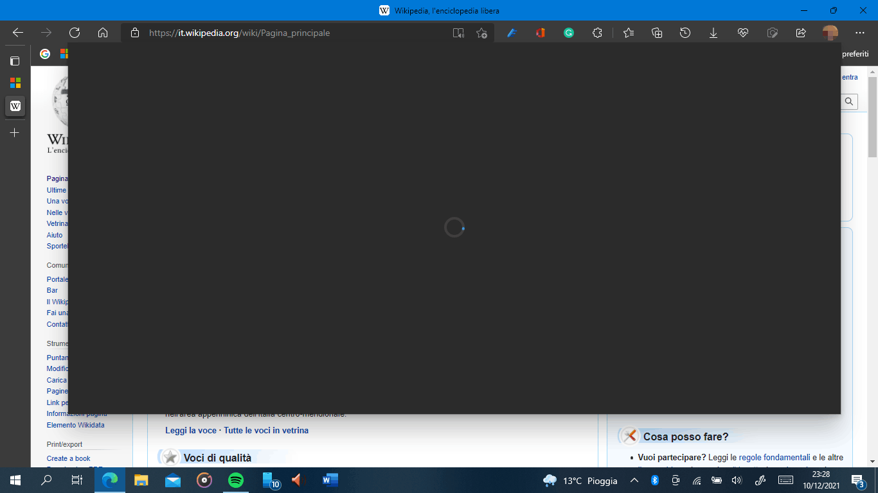The height and width of the screenshot is (493, 878).
Task: Click the Wikipedia search magnifier button
Action: 849,101
